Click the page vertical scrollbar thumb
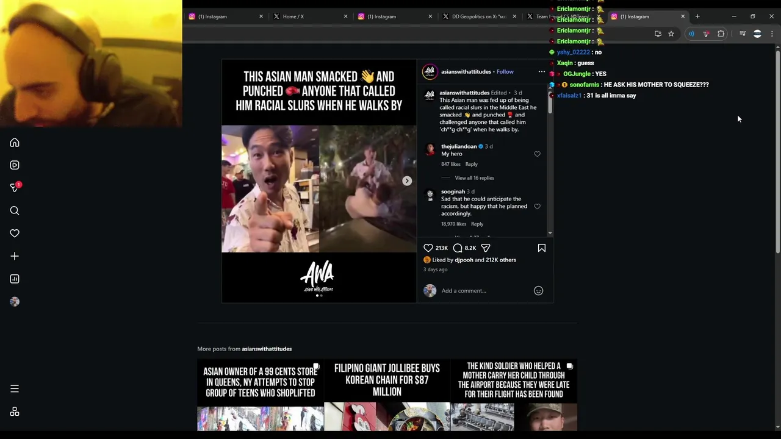 click(x=777, y=152)
